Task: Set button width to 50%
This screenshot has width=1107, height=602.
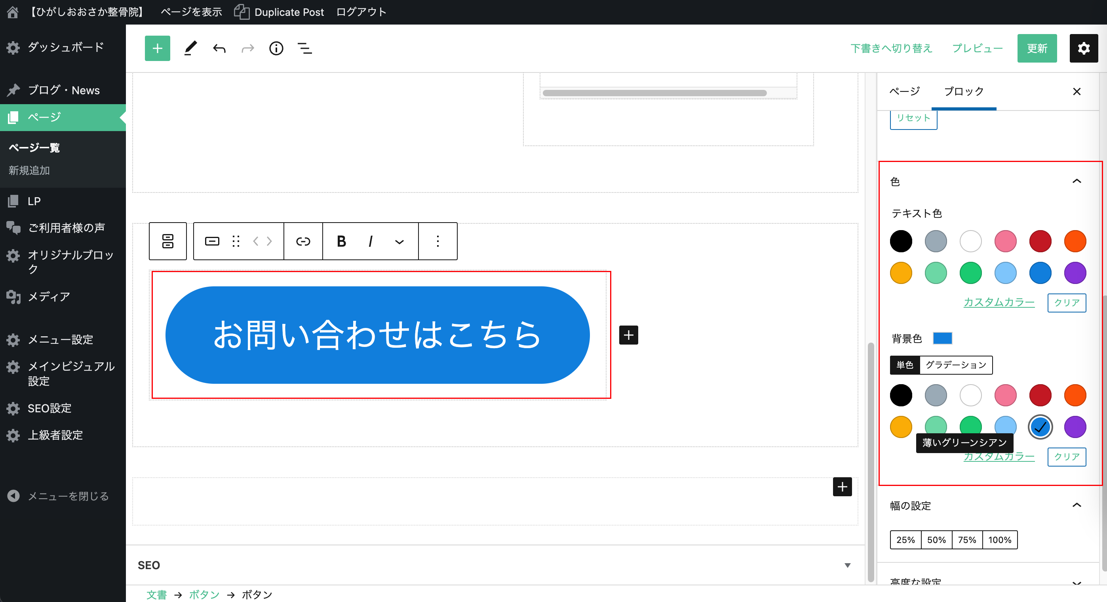Action: (936, 540)
